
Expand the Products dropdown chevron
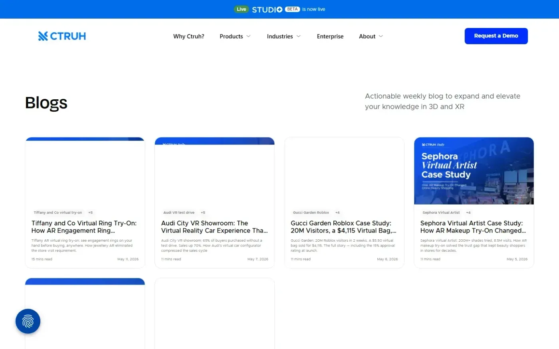point(248,36)
